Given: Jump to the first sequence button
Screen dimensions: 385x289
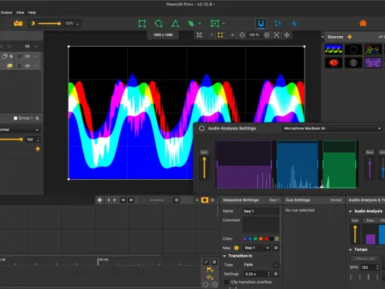Looking at the screenshot, I should tap(123, 200).
